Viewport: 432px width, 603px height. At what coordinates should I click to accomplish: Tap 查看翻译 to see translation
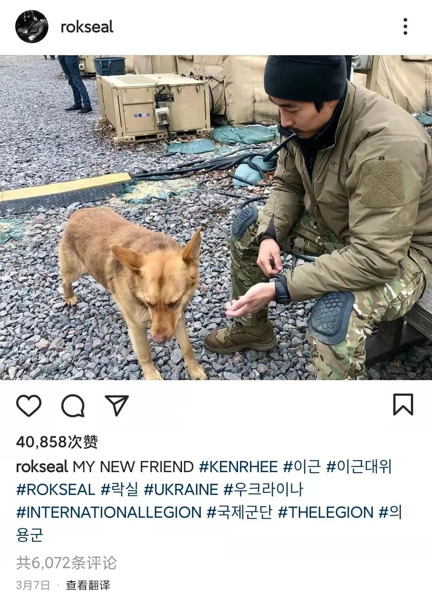(x=88, y=585)
